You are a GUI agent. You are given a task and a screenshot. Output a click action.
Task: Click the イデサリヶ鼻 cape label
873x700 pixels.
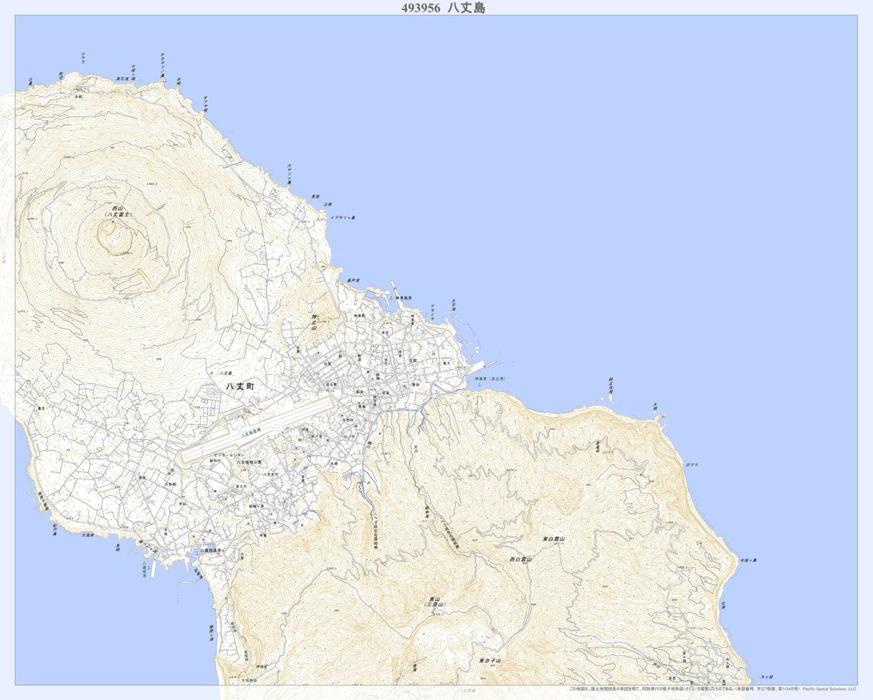click(343, 217)
